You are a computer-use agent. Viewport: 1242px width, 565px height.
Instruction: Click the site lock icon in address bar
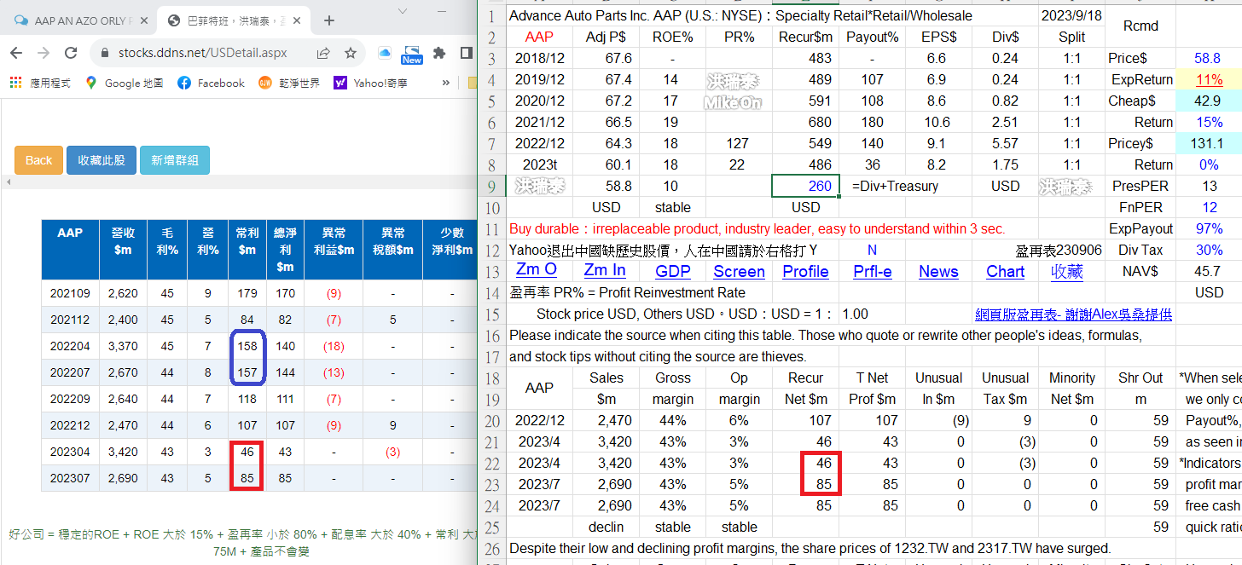click(106, 53)
